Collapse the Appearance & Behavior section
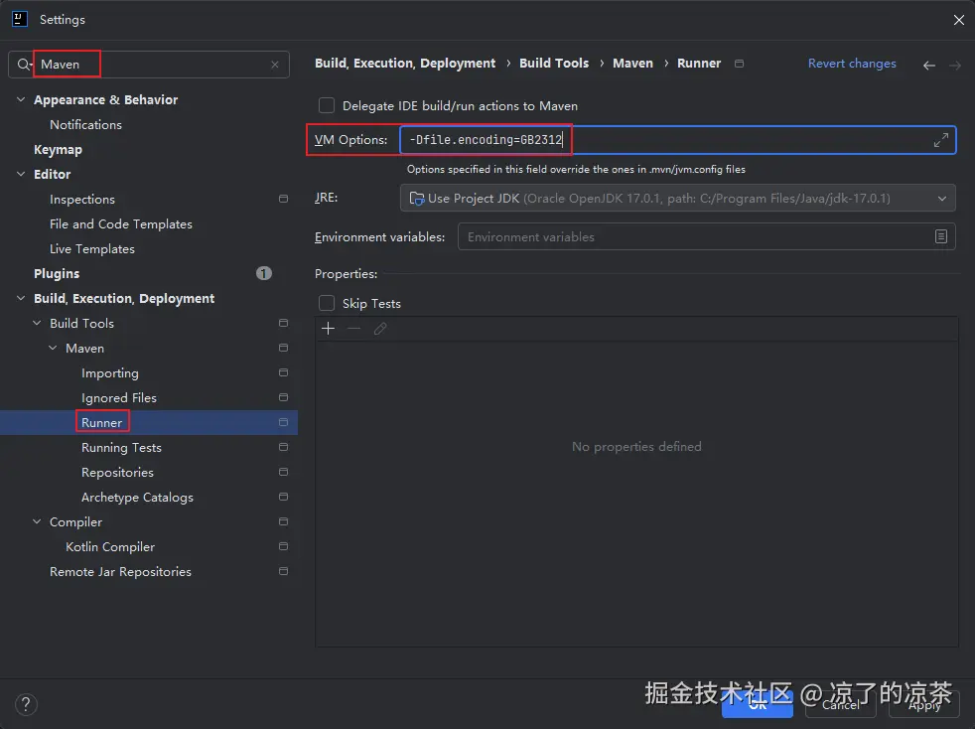The width and height of the screenshot is (975, 729). click(x=21, y=99)
